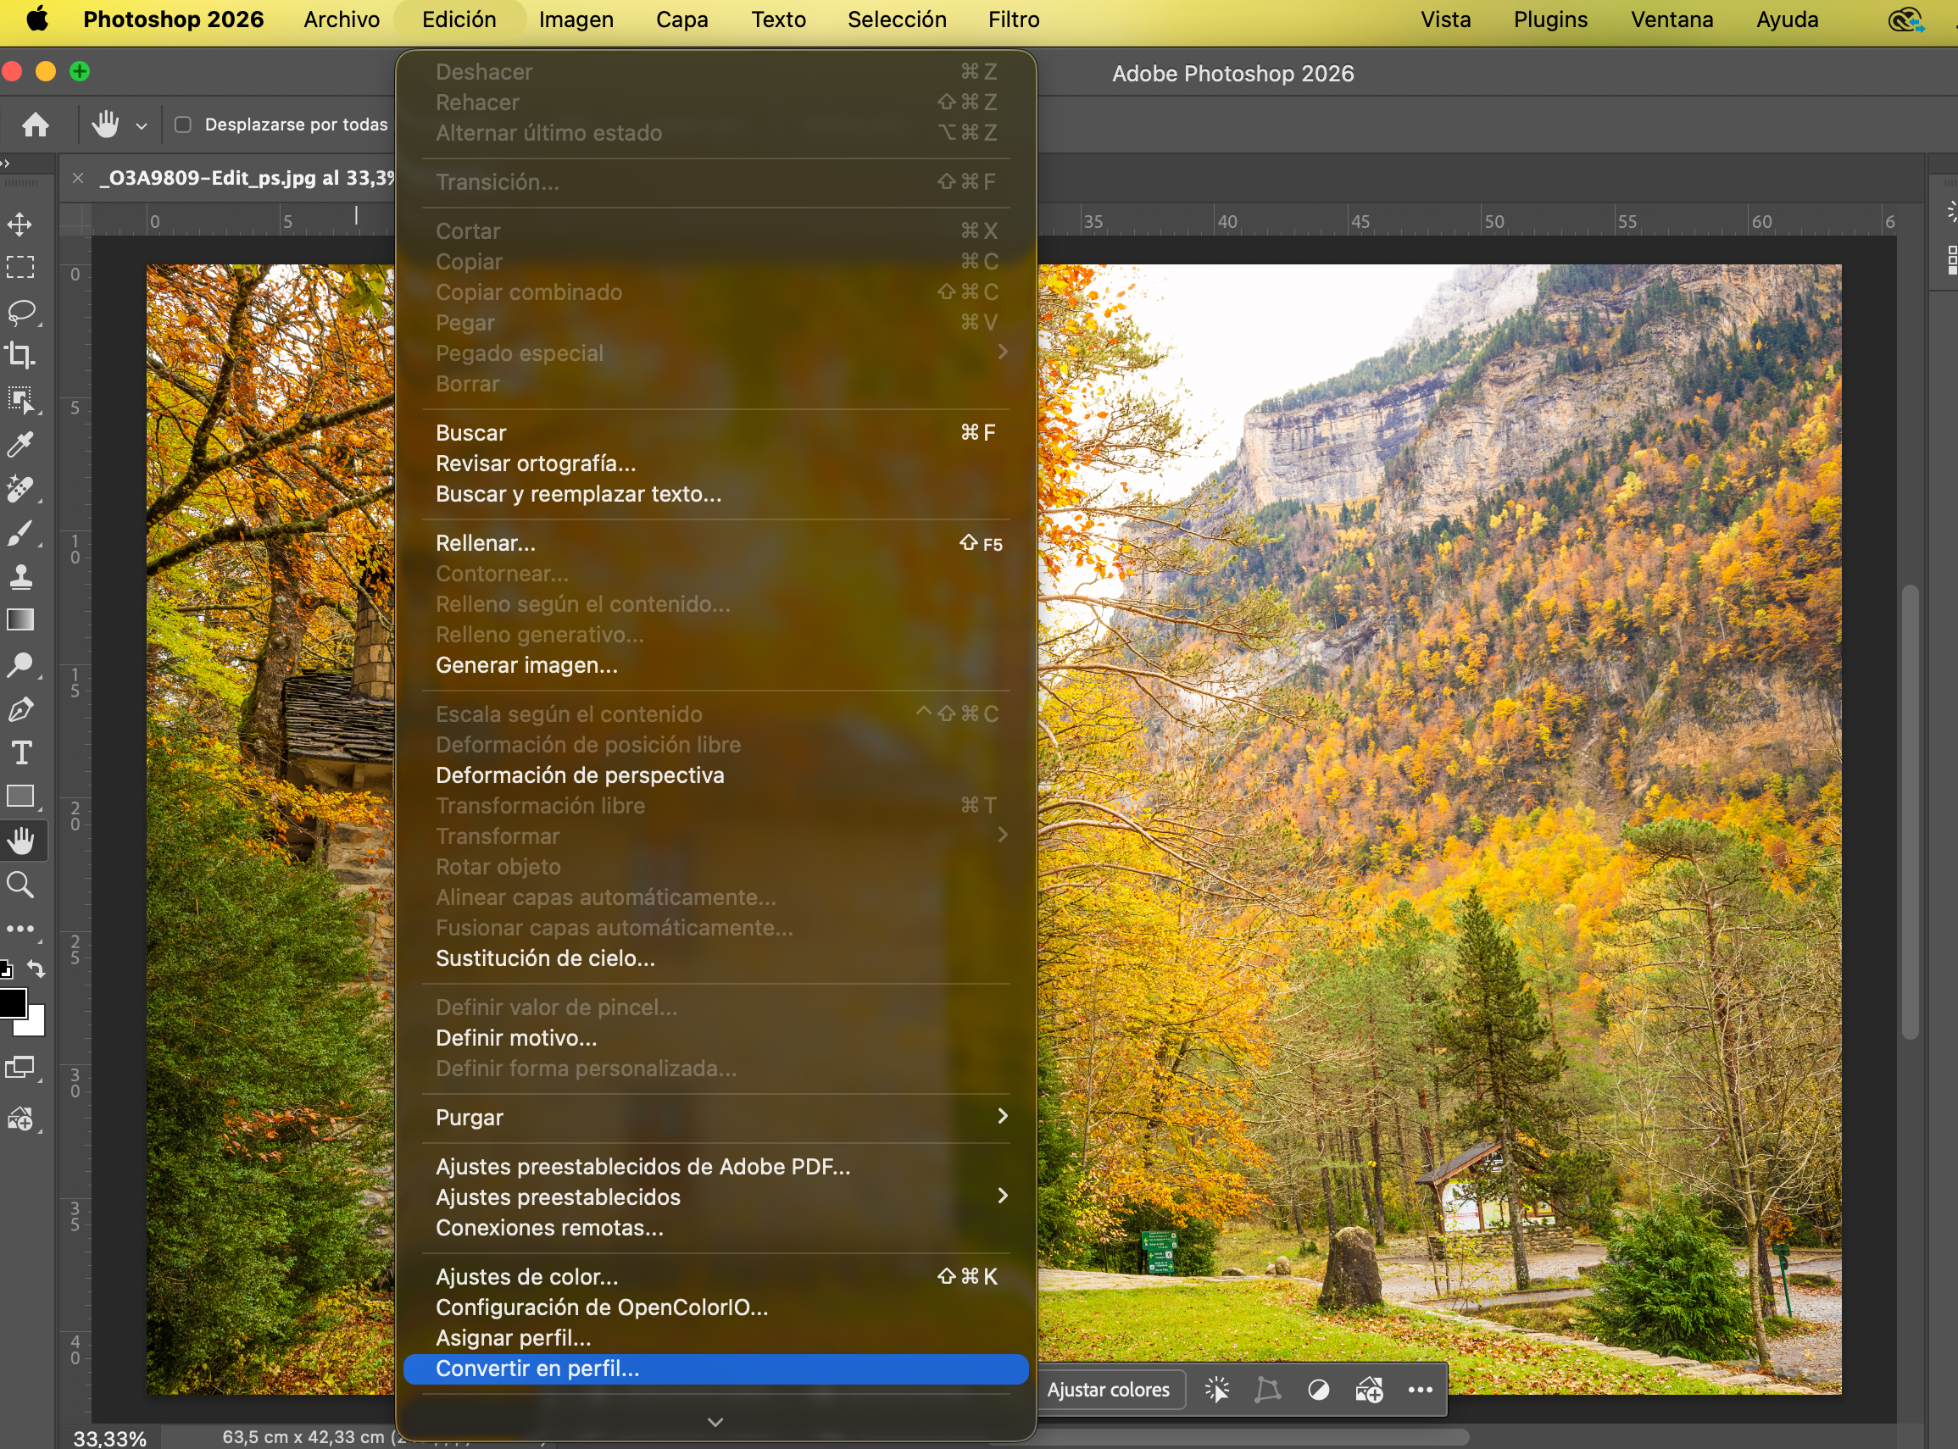1958x1449 pixels.
Task: Select the Pen tool
Action: [x=20, y=708]
